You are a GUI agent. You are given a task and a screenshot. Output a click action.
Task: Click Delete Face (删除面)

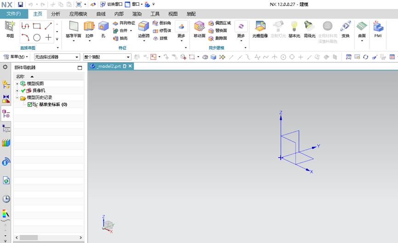(x=218, y=38)
